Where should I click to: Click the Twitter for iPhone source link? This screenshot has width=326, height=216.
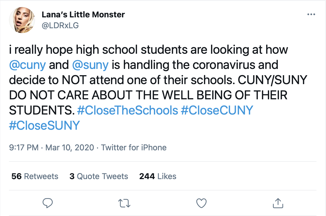pos(134,148)
